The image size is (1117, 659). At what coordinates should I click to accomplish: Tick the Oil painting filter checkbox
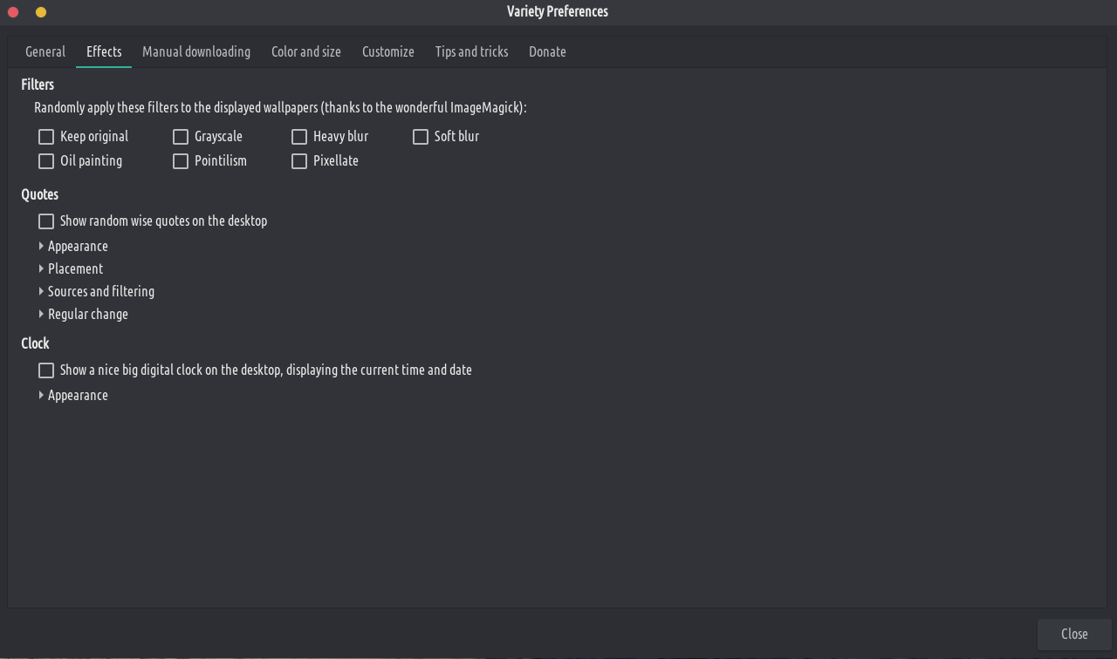(x=46, y=161)
